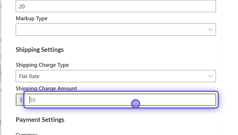Click the Shipping Charge Type label
Viewport: 238px width, 135px height.
(x=42, y=65)
